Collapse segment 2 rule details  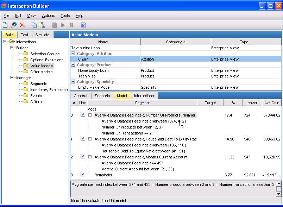click(90, 157)
